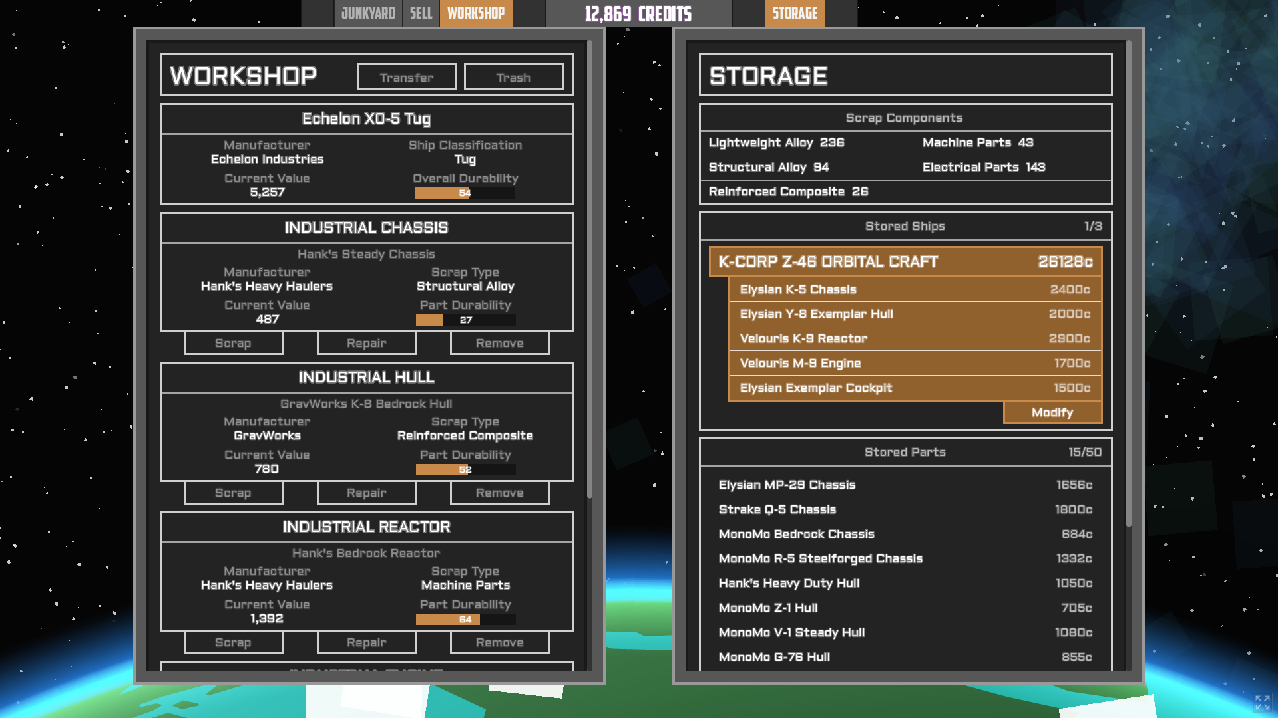Select MonoMo Z-1 Hull stored part
The height and width of the screenshot is (718, 1278).
coord(905,608)
